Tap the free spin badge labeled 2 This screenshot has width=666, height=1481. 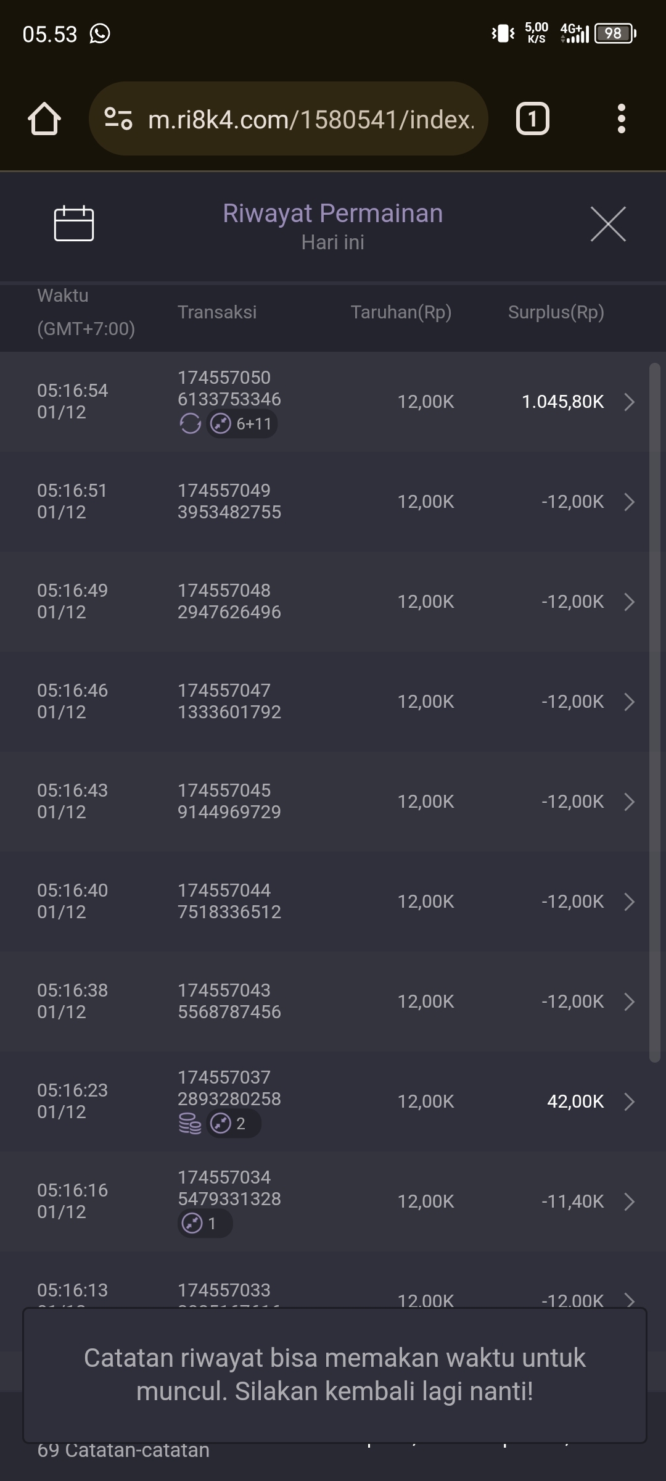pos(234,1124)
